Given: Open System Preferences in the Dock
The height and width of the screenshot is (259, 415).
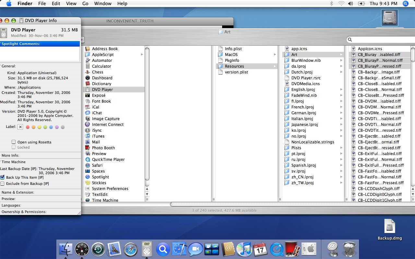Looking at the screenshot, I should pos(309,249).
